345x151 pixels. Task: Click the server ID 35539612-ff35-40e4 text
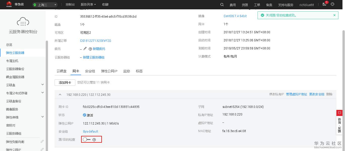coord(108,16)
